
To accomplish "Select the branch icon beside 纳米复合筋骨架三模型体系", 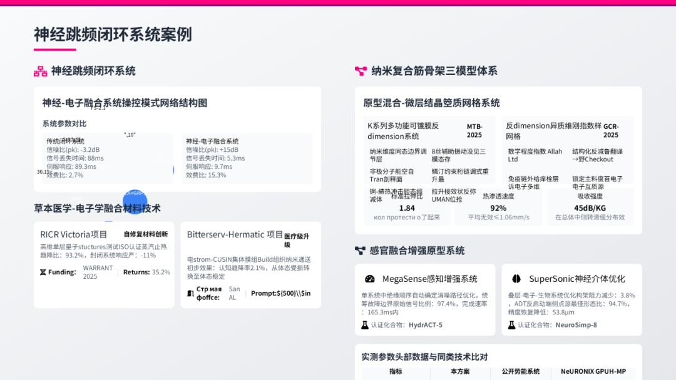I will (x=361, y=71).
